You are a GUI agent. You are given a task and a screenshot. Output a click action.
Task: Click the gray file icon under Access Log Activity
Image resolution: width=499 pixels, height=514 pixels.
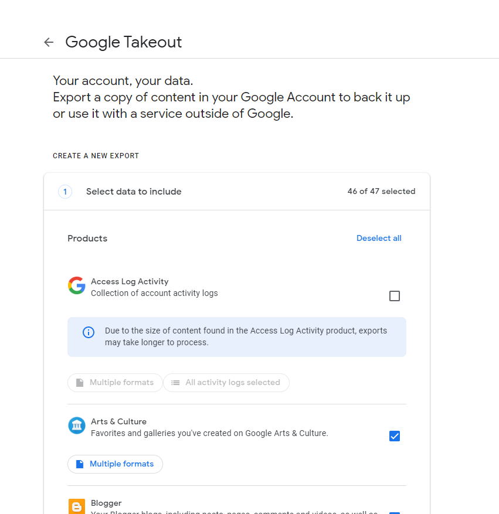[79, 383]
